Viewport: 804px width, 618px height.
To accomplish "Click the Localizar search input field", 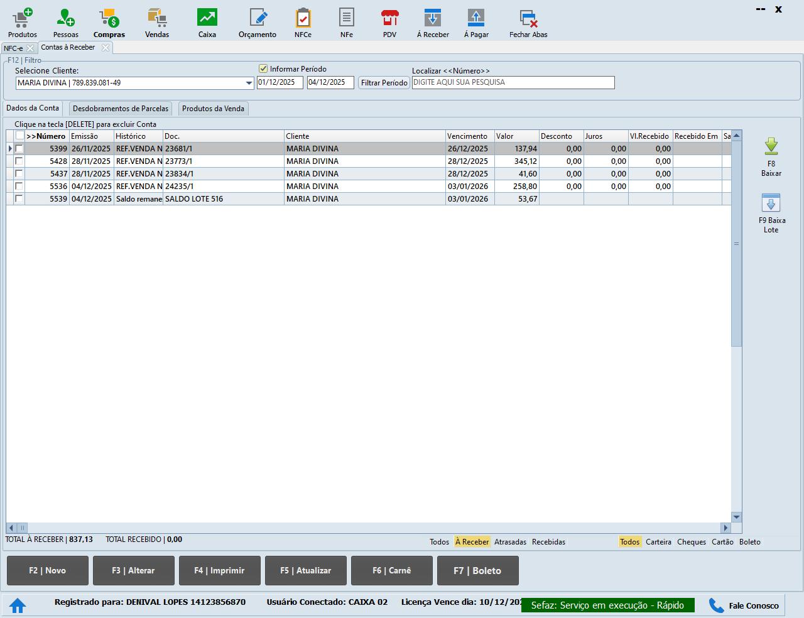I will (513, 83).
